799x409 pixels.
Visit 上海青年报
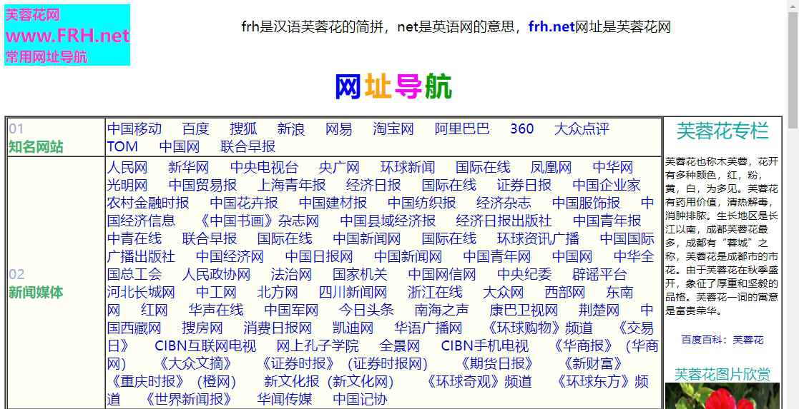click(x=291, y=185)
